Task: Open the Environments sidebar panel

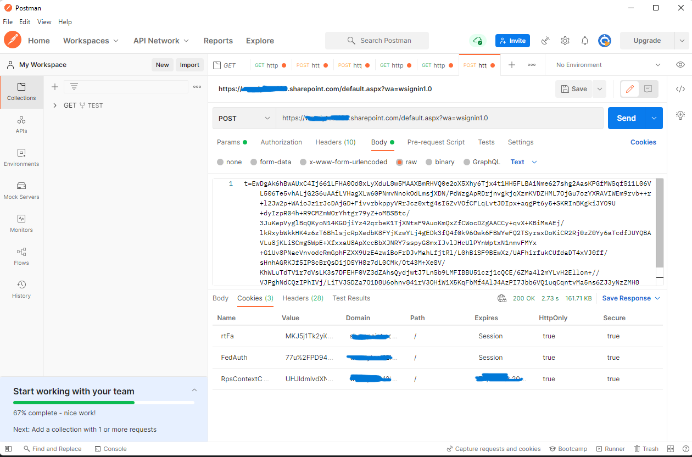Action: [x=21, y=158]
